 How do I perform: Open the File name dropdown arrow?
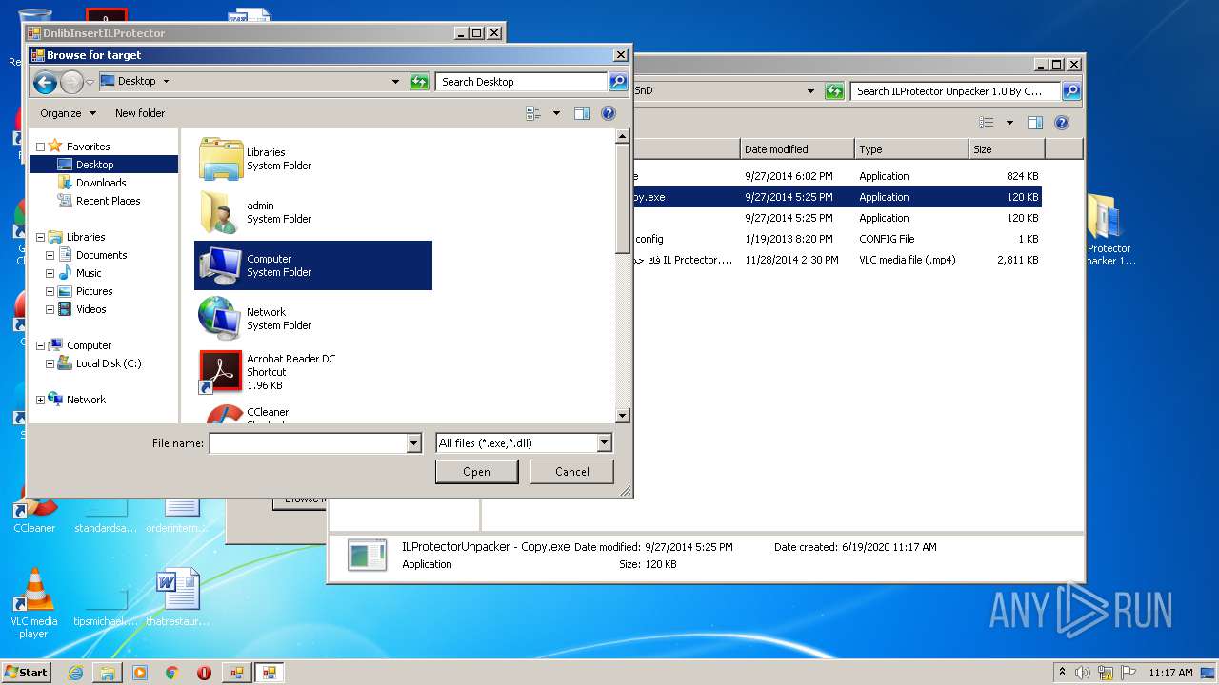click(413, 443)
